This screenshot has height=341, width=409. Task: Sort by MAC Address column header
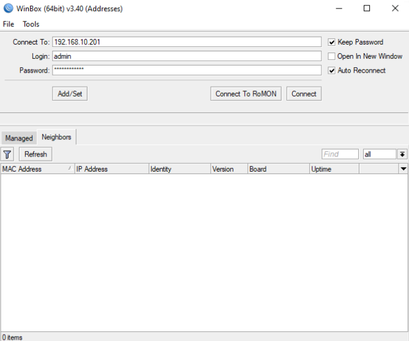(x=37, y=169)
